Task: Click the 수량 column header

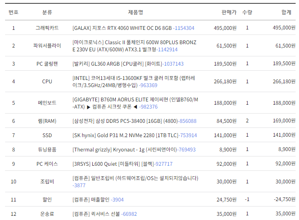Action: [x=247, y=12]
